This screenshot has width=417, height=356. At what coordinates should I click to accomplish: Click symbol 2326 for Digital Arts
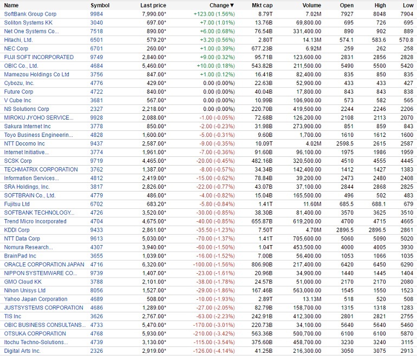coord(96,351)
